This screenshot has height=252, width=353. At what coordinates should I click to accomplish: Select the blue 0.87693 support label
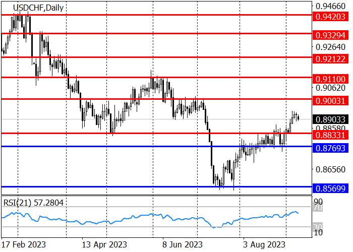[330, 148]
